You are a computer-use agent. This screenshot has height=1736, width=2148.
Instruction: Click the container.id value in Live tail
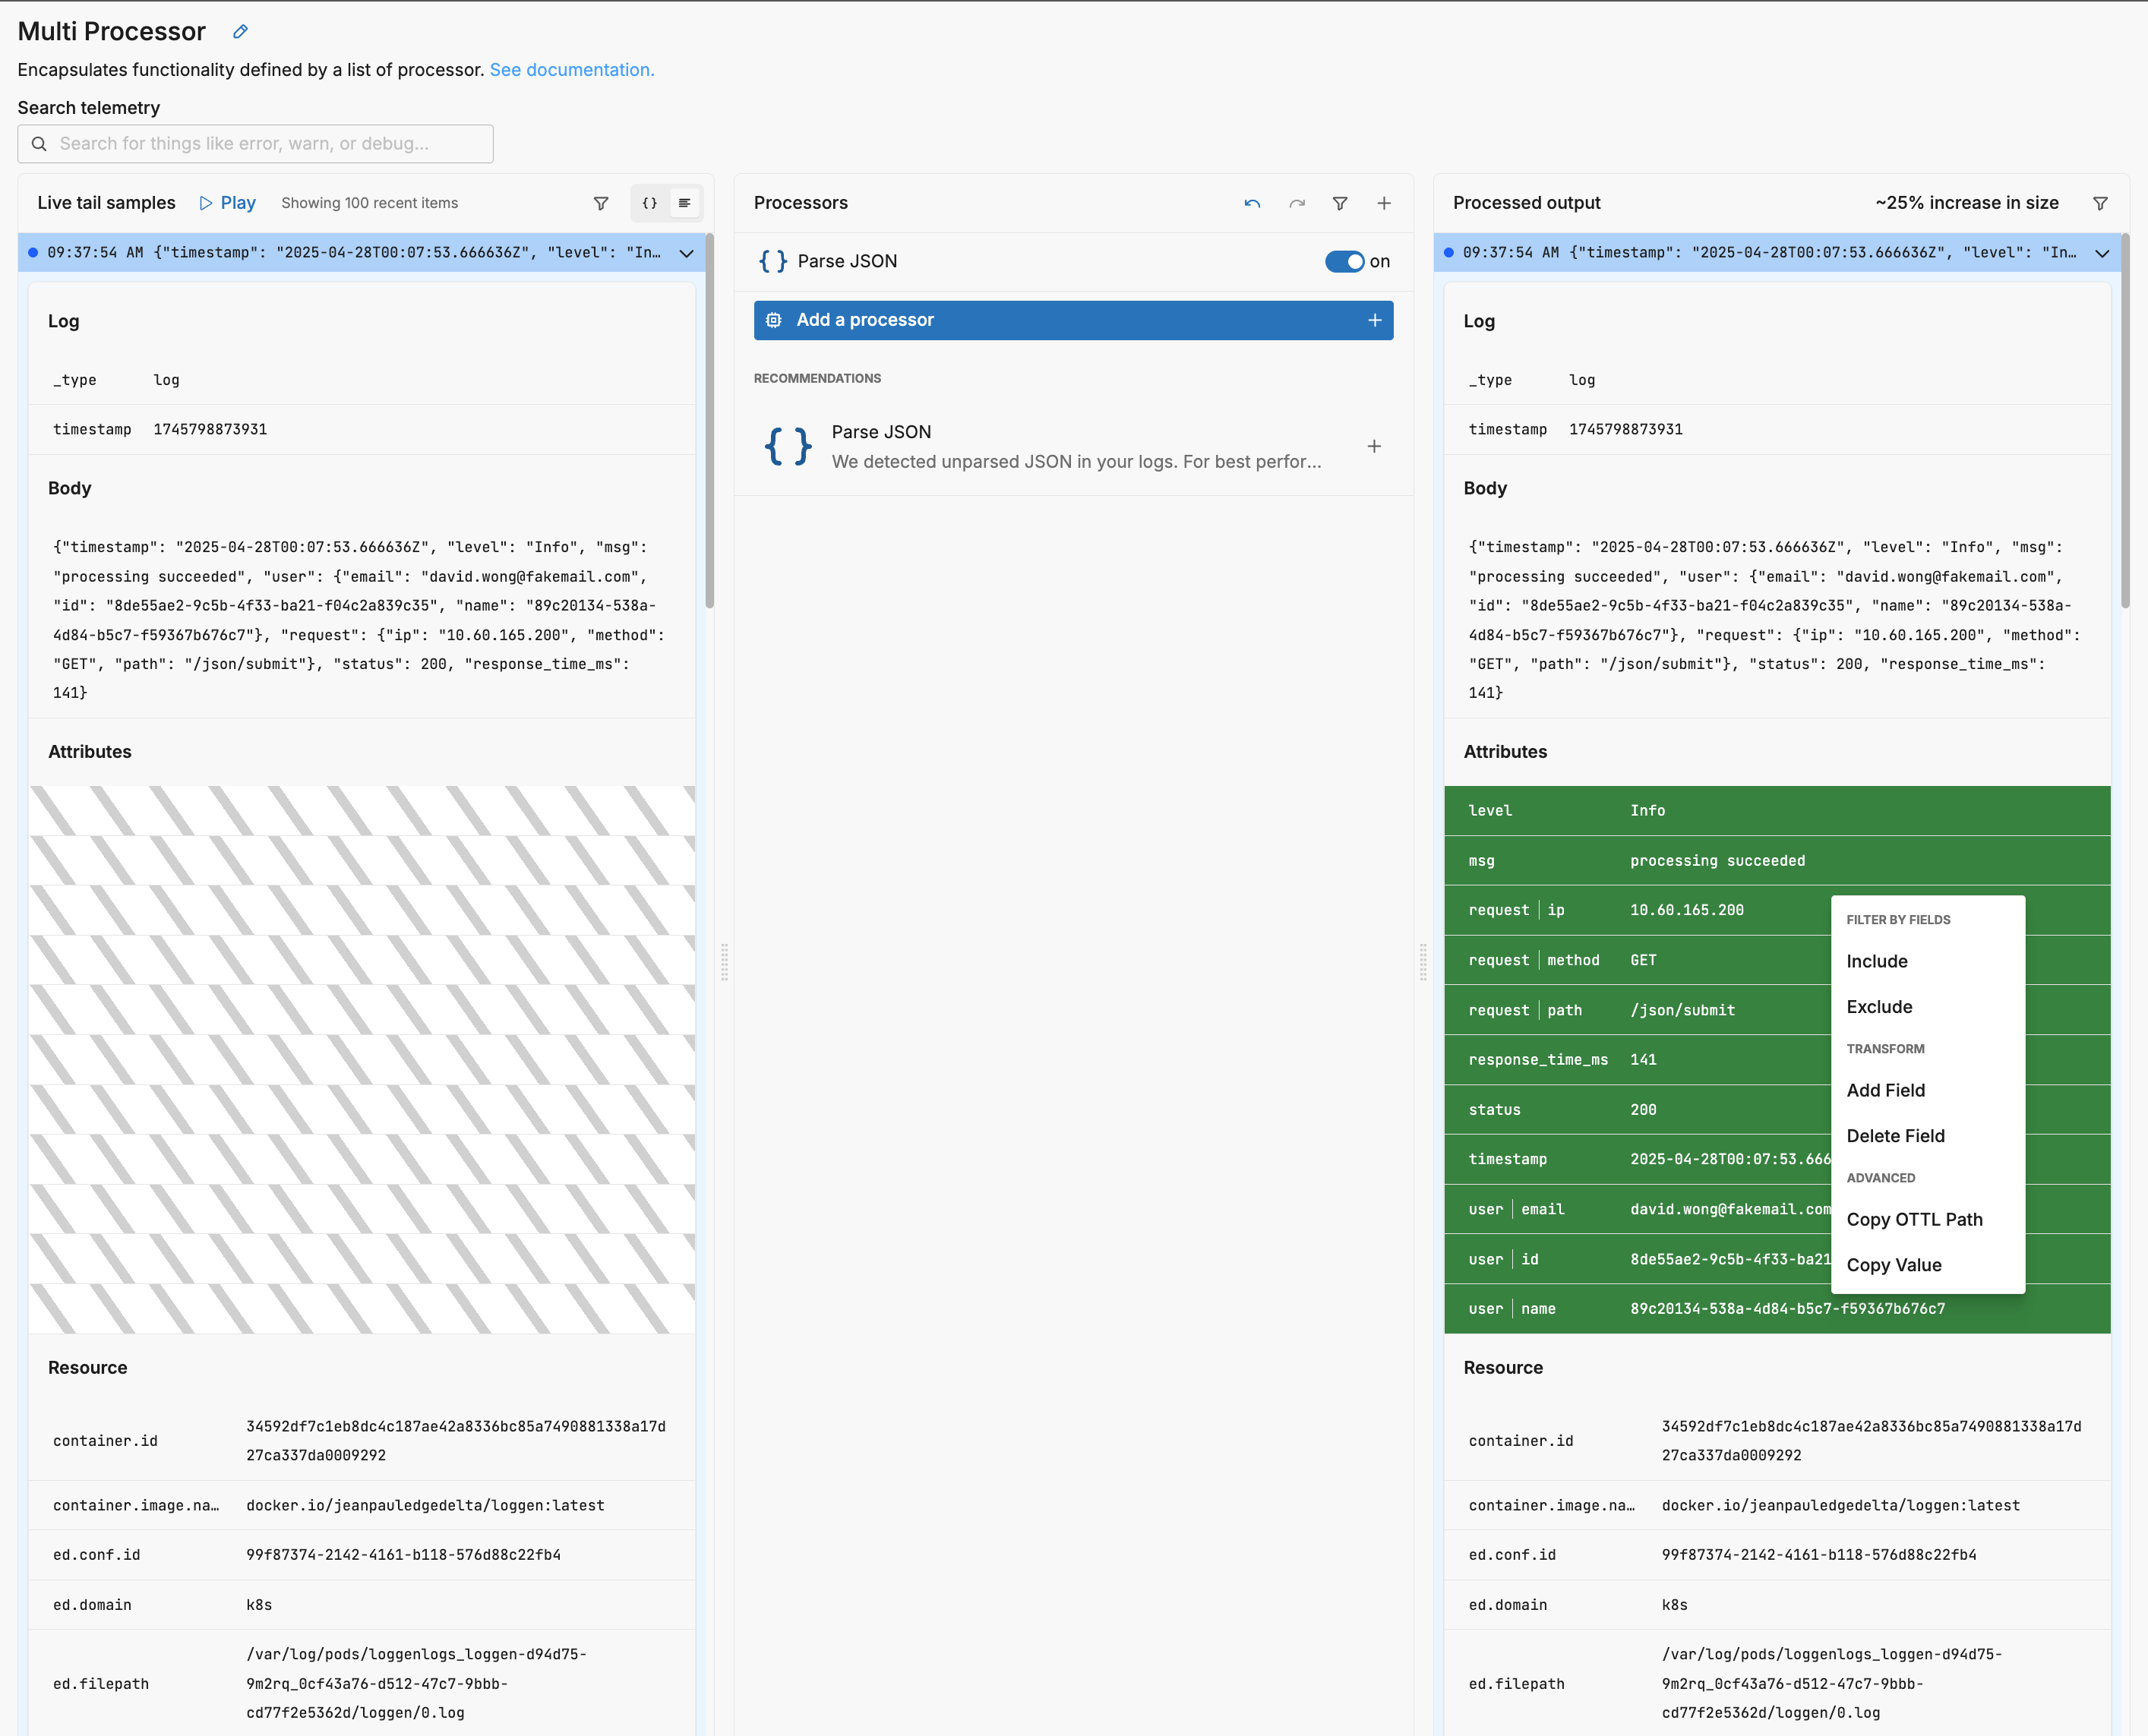coord(456,1441)
